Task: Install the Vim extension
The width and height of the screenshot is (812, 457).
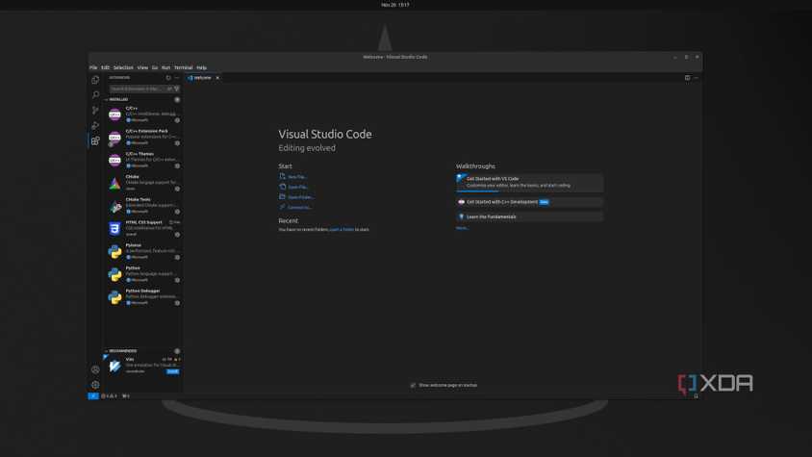Action: pyautogui.click(x=172, y=371)
